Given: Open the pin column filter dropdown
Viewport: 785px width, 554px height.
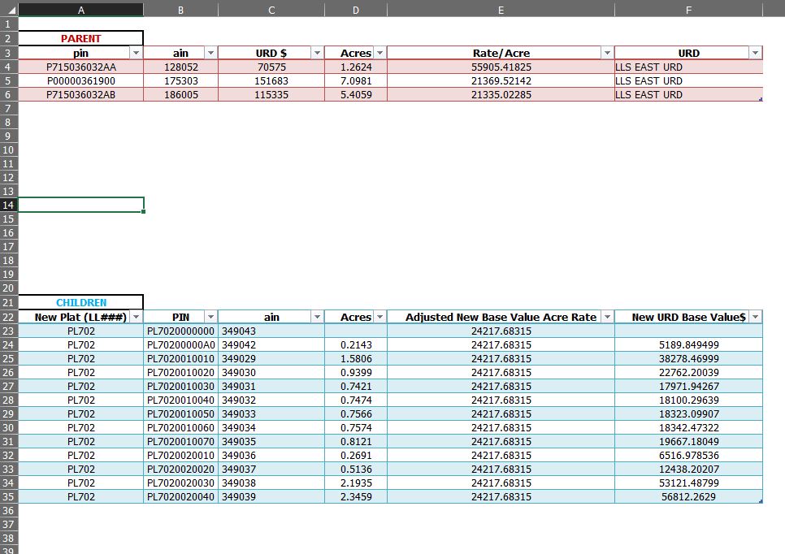Looking at the screenshot, I should 136,53.
